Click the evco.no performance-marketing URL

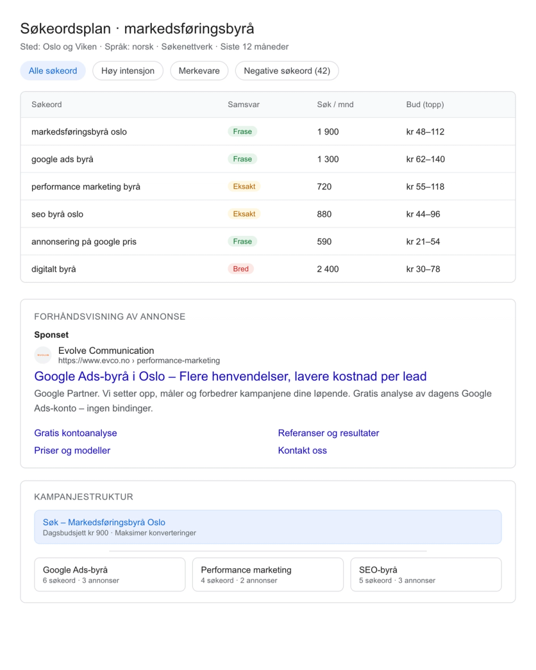pyautogui.click(x=139, y=361)
